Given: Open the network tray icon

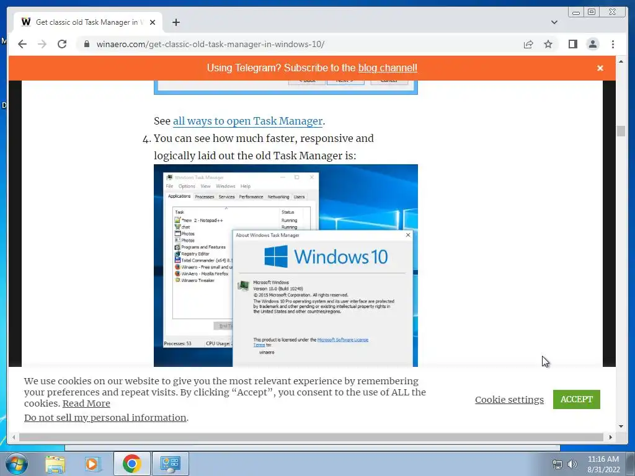Looking at the screenshot, I should pos(557,464).
